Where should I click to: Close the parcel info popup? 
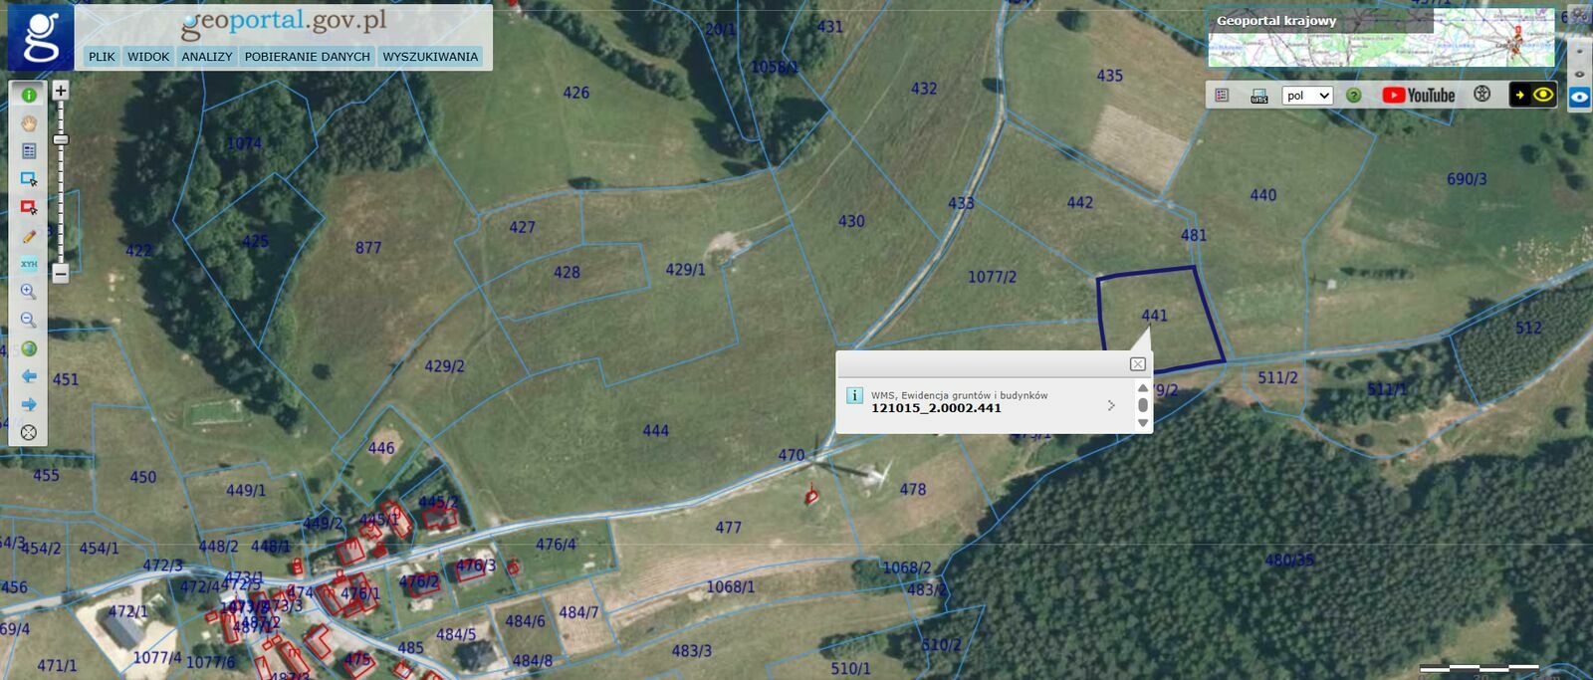point(1138,364)
